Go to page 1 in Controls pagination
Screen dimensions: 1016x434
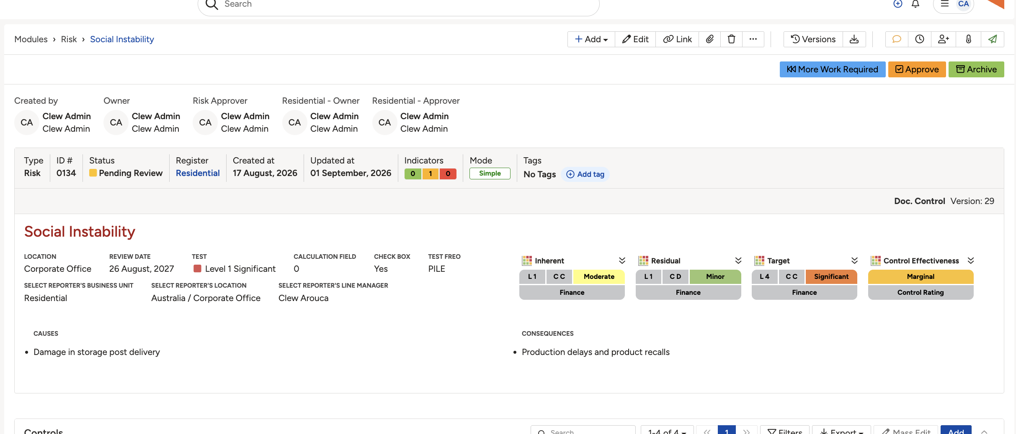point(727,431)
